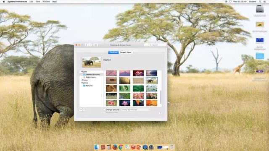This screenshot has height=151, width=269.
Task: Open the View menu
Action: click(x=38, y=2)
